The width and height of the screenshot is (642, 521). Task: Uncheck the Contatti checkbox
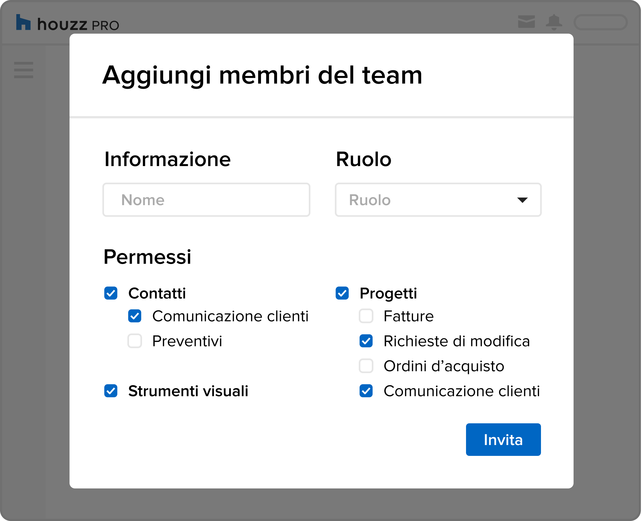tap(111, 293)
